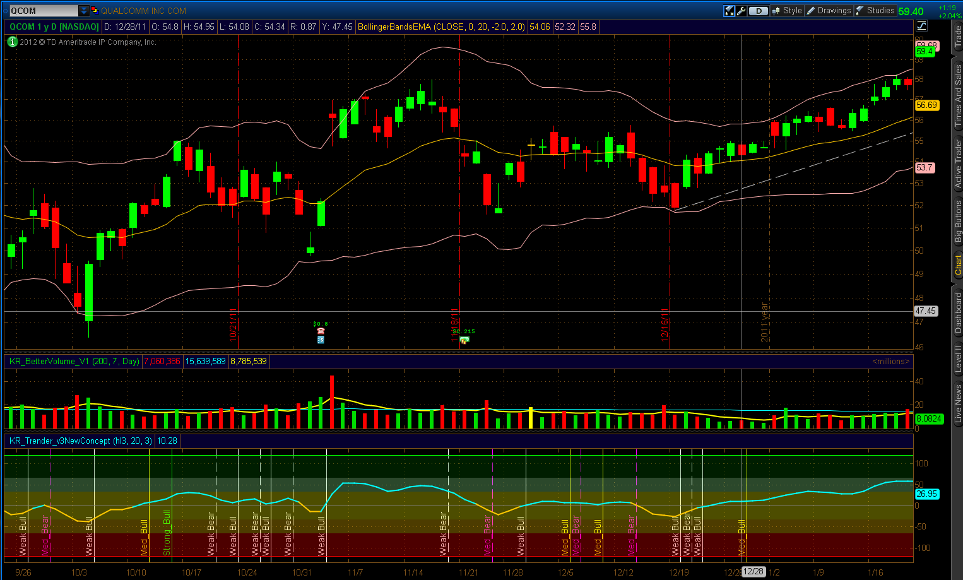
Task: Click the R: 0.87 range cell
Action: pos(304,27)
